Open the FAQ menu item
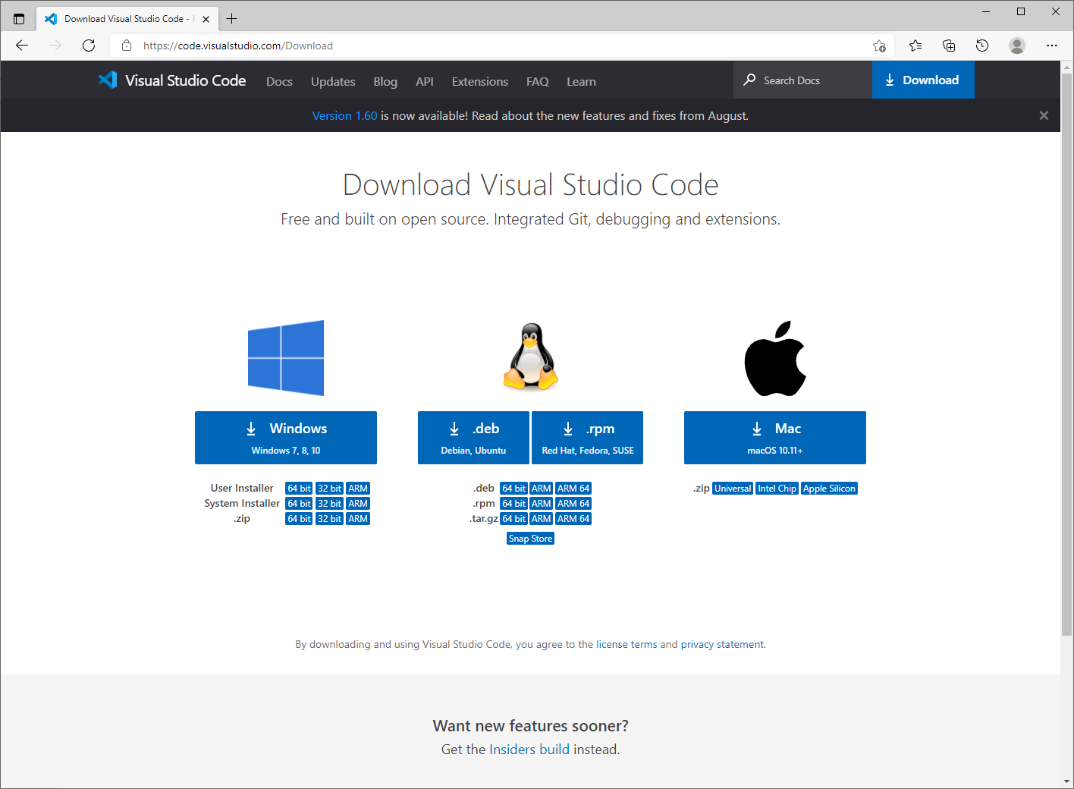Viewport: 1074px width, 789px height. tap(538, 81)
